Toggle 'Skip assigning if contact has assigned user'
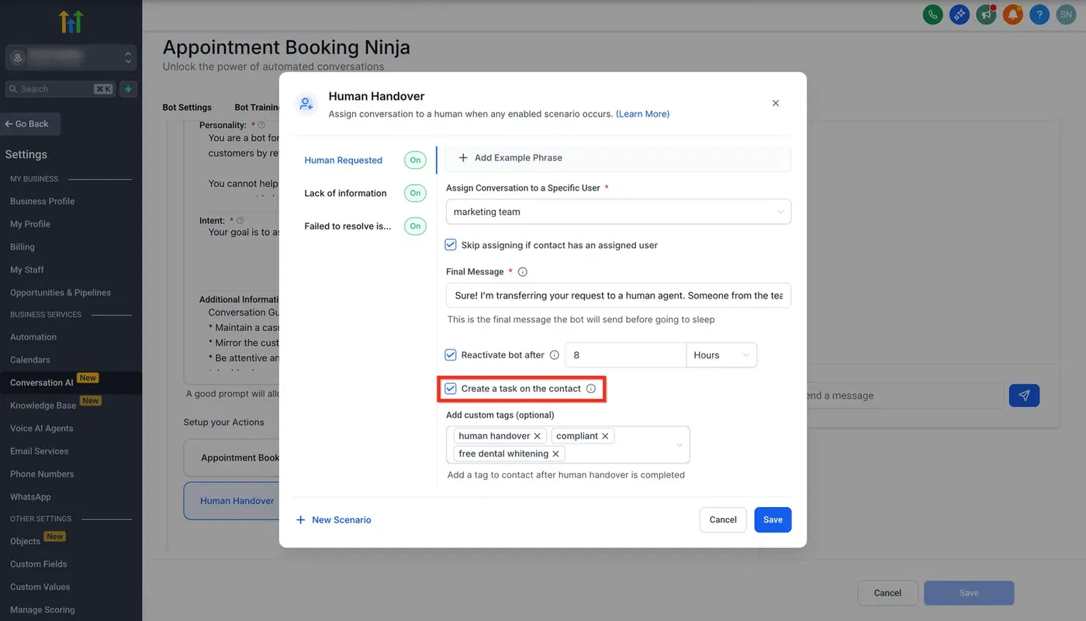 [451, 245]
